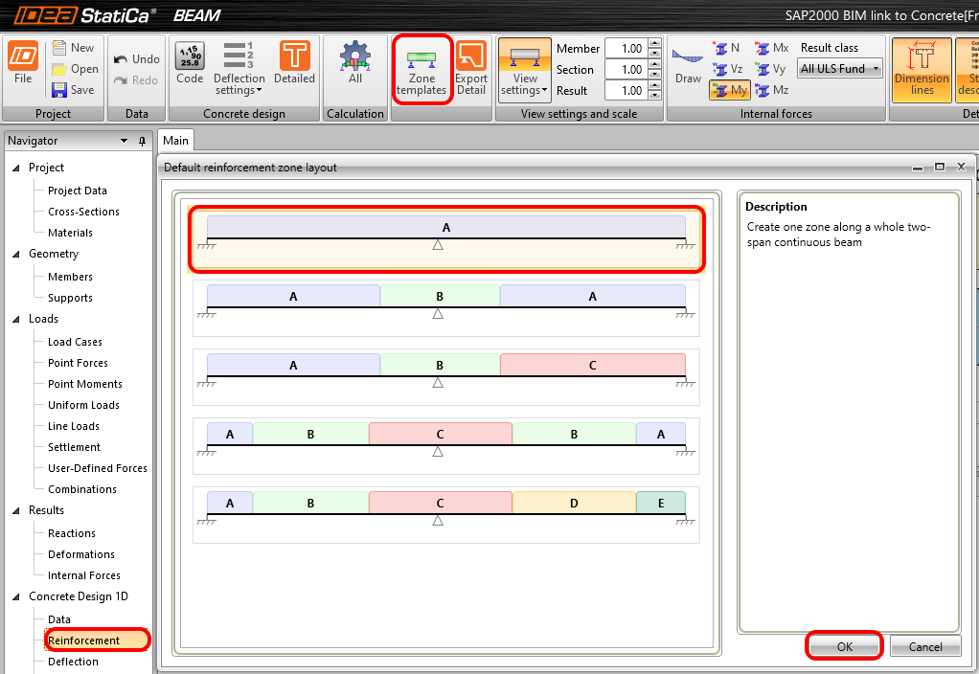
Task: Click the Draw internal forces icon
Action: [688, 67]
